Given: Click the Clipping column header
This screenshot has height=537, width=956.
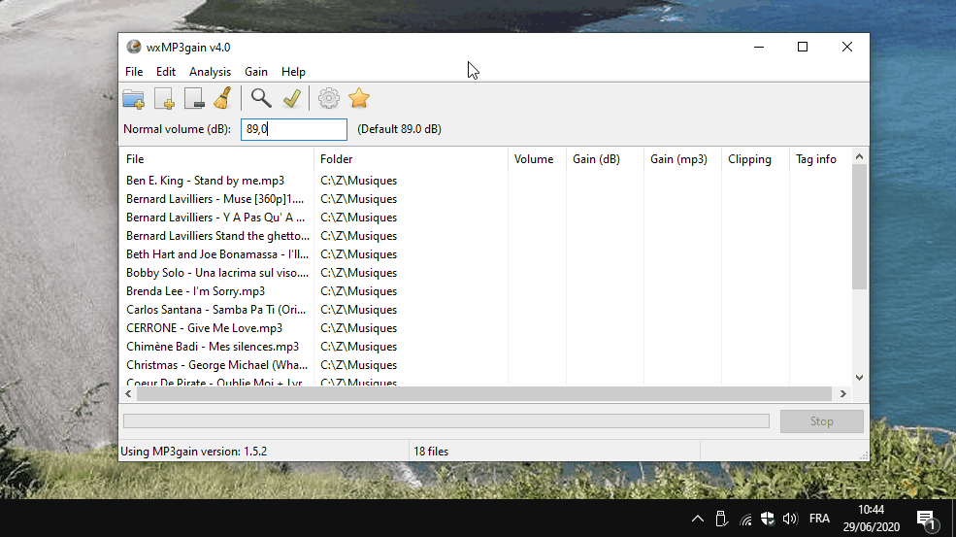Looking at the screenshot, I should pyautogui.click(x=755, y=159).
